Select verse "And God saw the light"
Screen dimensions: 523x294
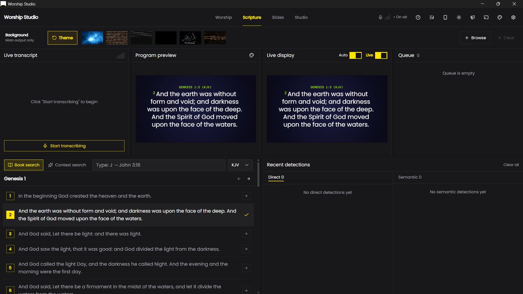[x=128, y=249]
